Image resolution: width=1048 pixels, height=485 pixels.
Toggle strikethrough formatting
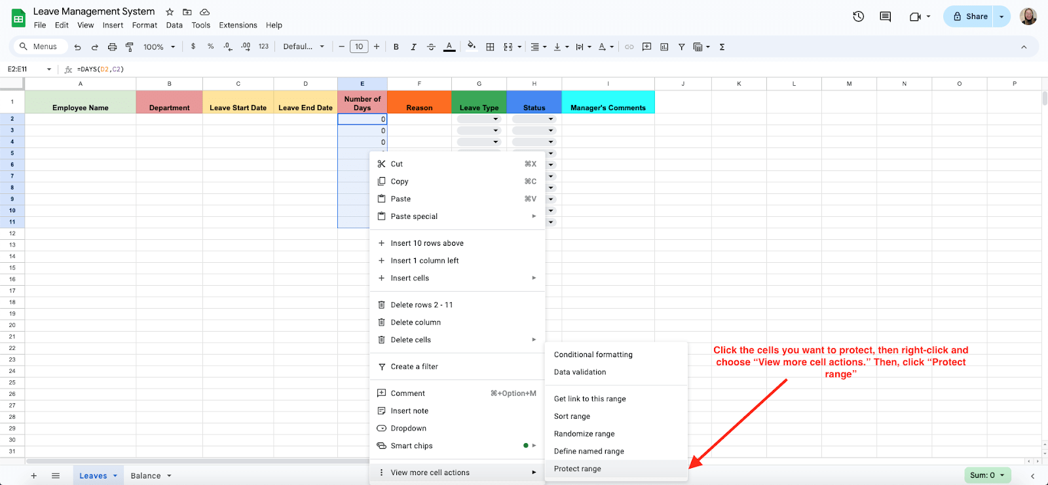[431, 47]
